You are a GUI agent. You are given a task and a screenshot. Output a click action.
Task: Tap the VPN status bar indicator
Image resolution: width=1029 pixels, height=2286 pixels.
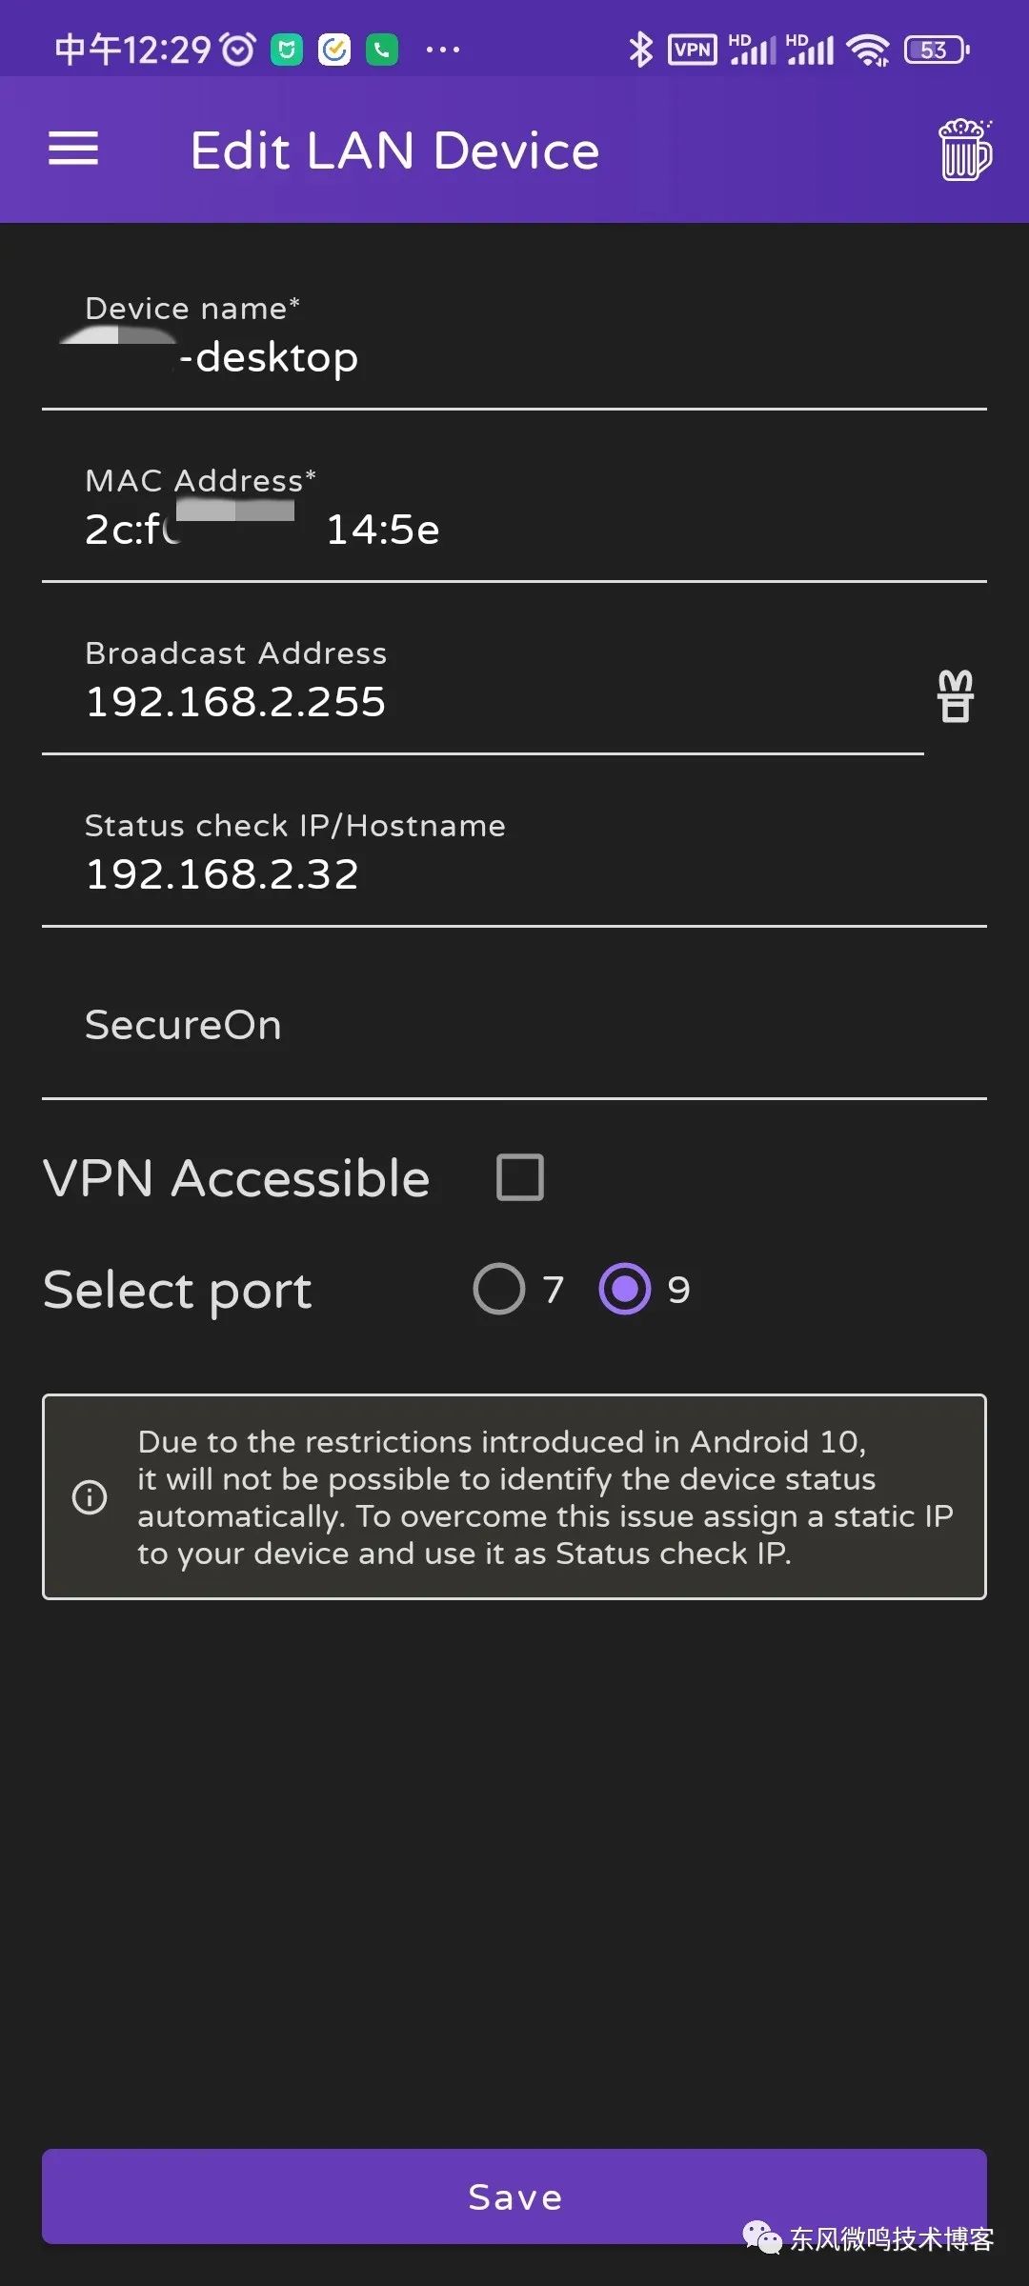click(693, 50)
